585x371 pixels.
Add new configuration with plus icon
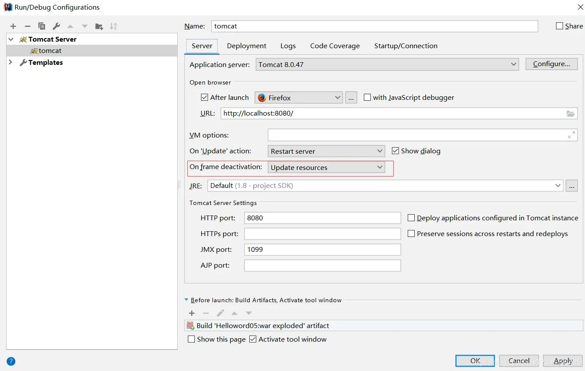click(x=13, y=26)
